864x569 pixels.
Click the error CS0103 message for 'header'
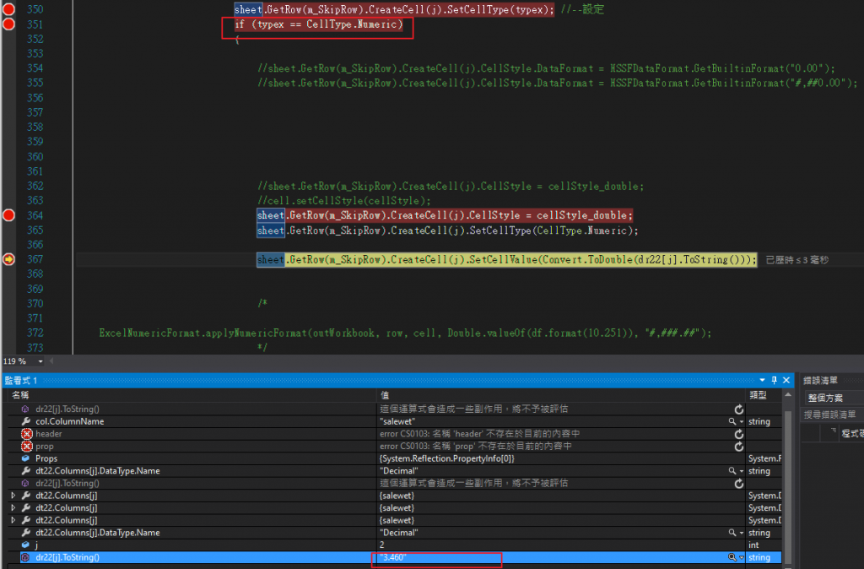pos(479,434)
